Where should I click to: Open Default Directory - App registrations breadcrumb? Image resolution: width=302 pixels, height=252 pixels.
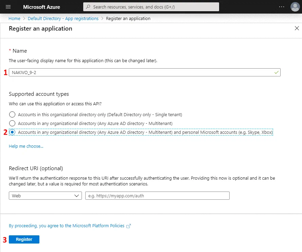point(63,18)
